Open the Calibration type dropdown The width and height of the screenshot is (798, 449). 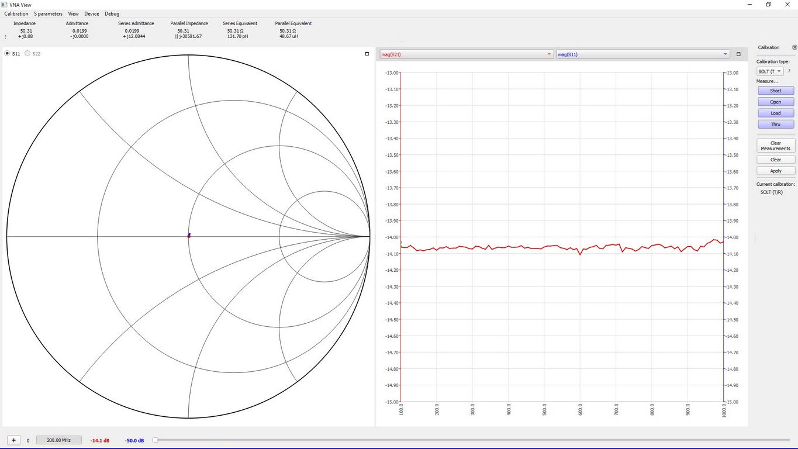[770, 71]
